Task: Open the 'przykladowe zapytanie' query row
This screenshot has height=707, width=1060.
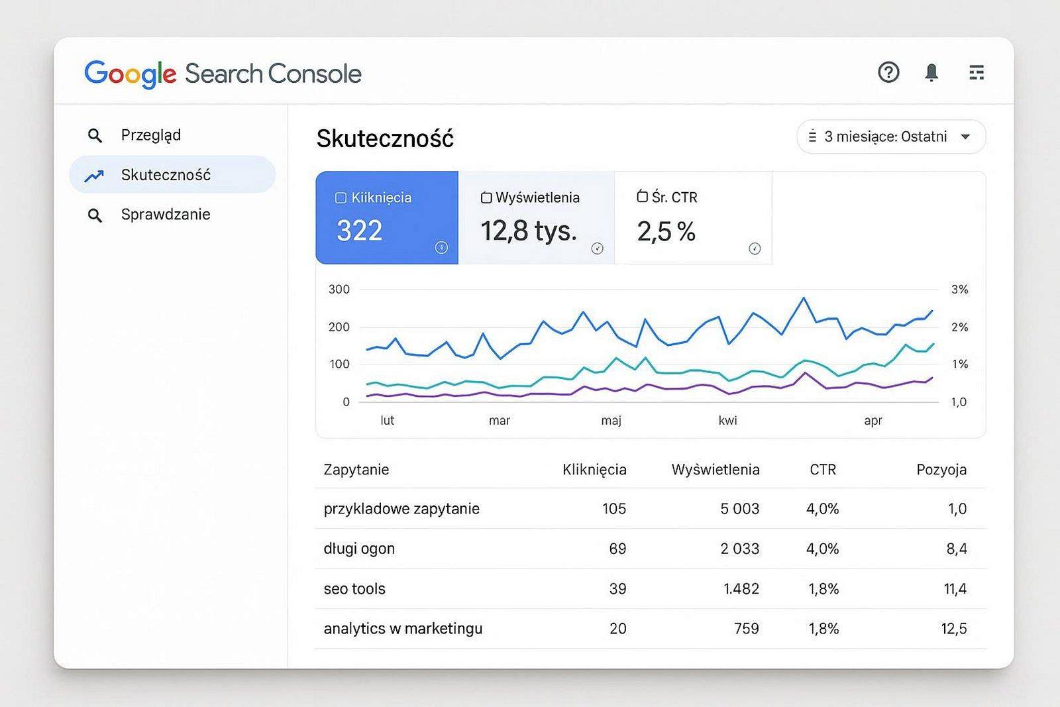Action: coord(401,509)
